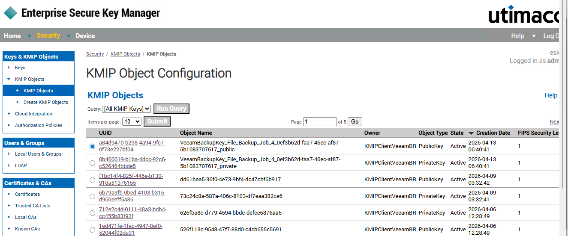
Task: Click Security in the breadcrumb
Action: tap(95, 54)
